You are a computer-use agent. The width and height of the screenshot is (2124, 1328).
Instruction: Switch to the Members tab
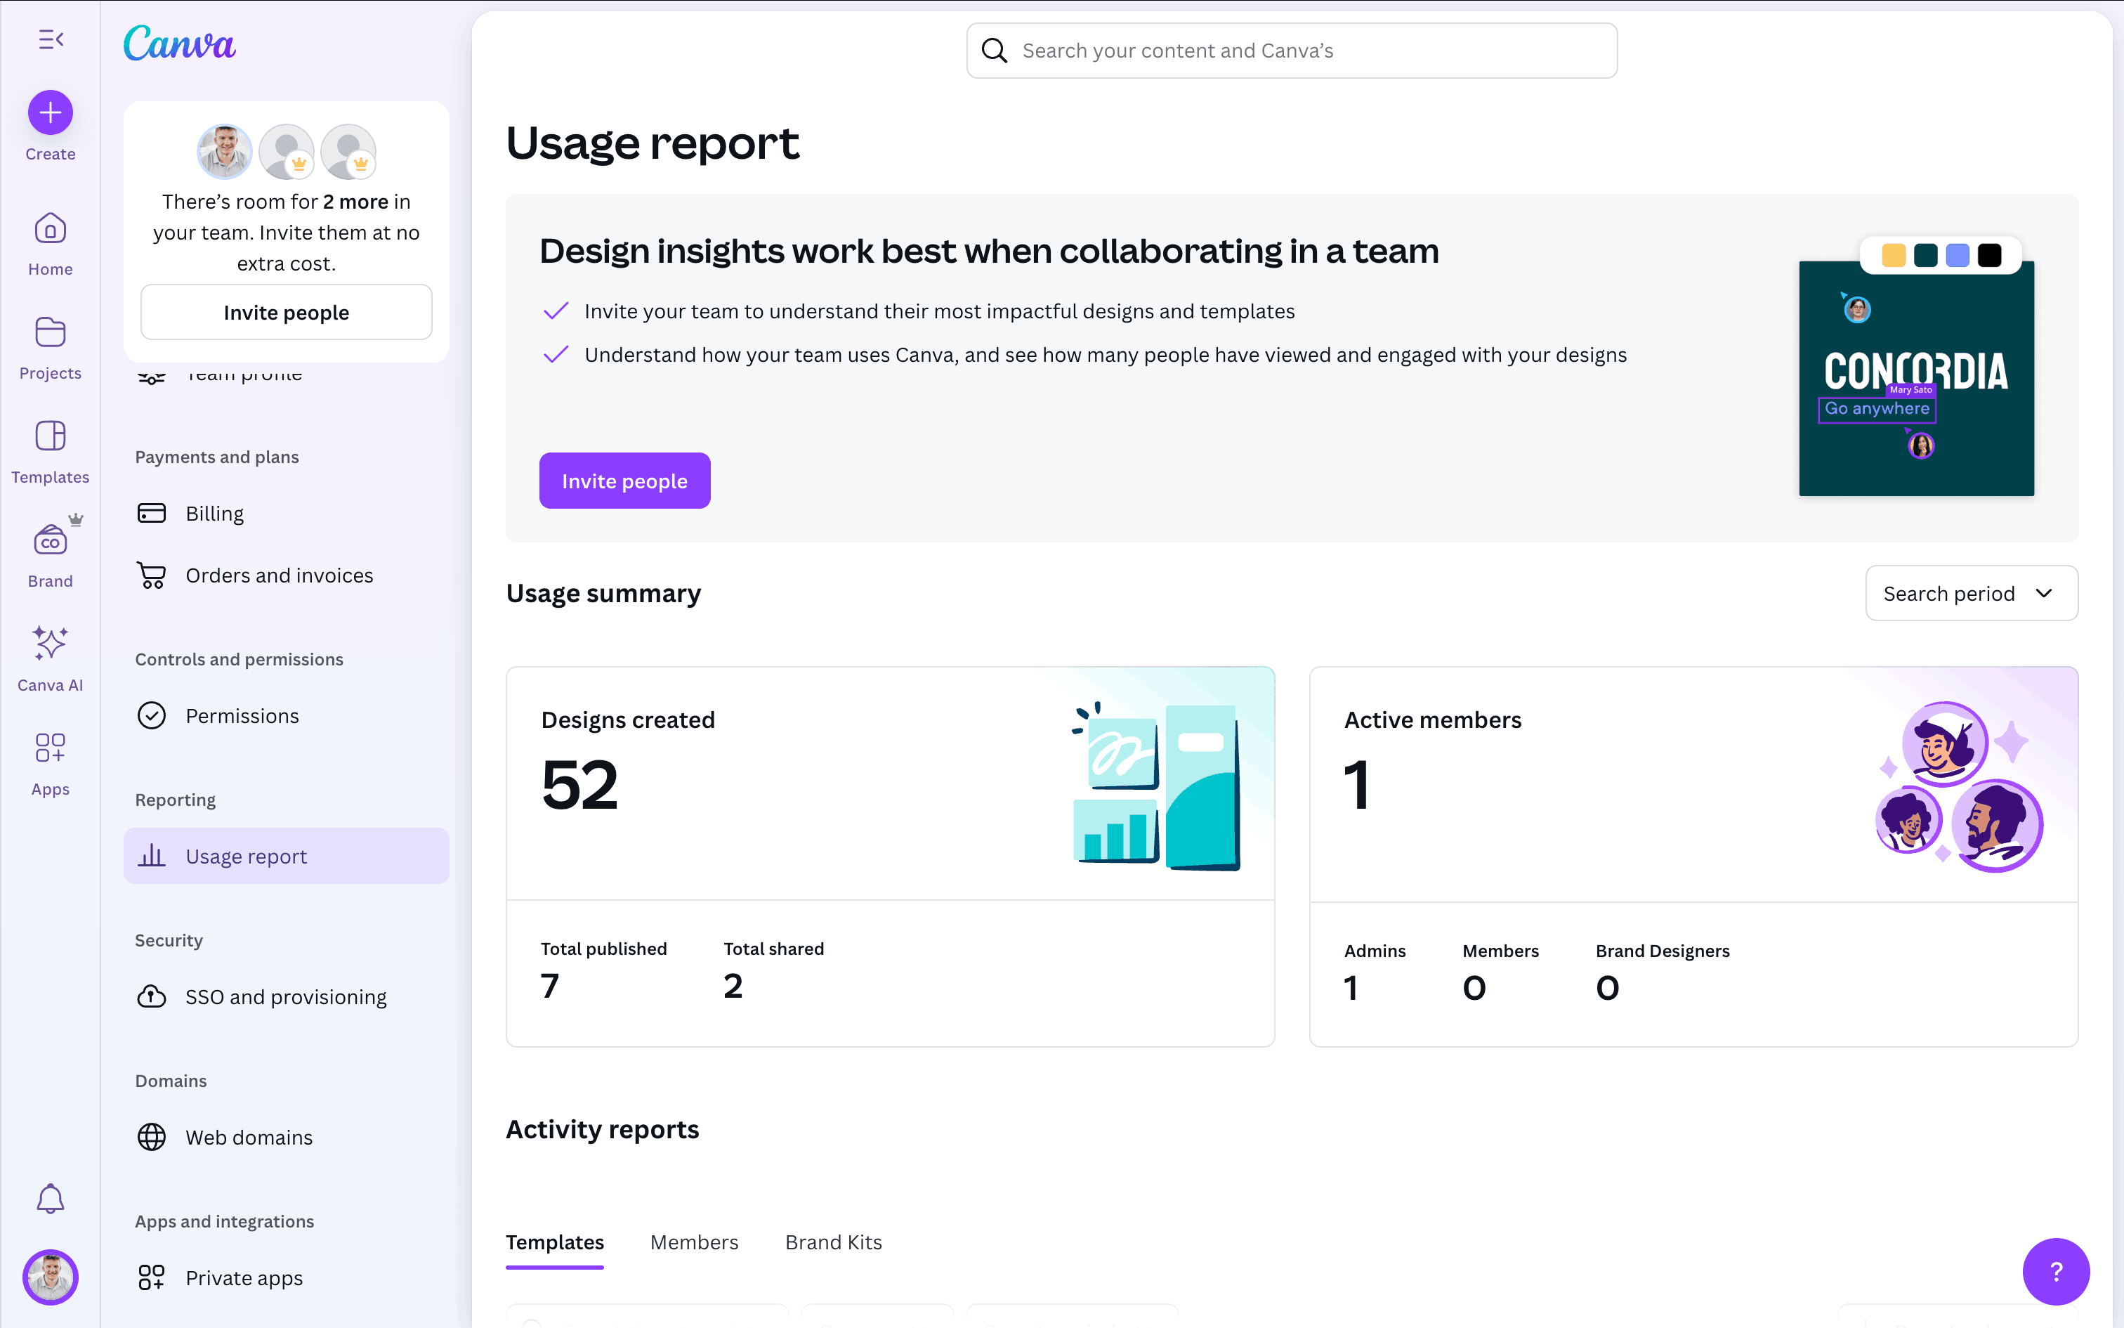pos(693,1242)
